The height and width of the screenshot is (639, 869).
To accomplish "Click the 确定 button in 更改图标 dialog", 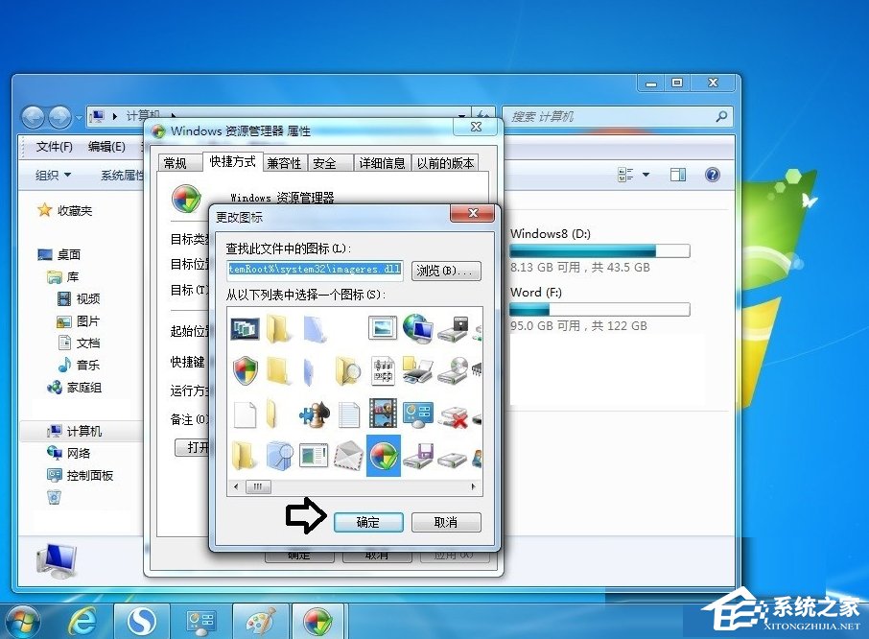I will tap(368, 522).
